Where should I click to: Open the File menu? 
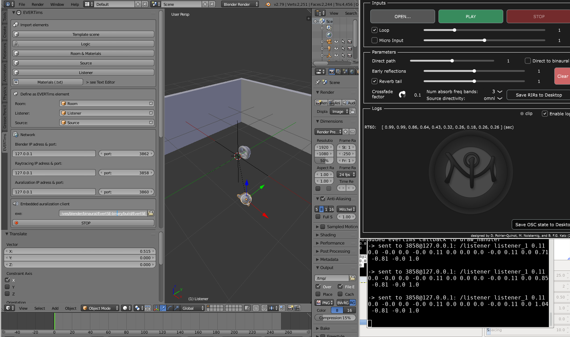[x=22, y=4]
